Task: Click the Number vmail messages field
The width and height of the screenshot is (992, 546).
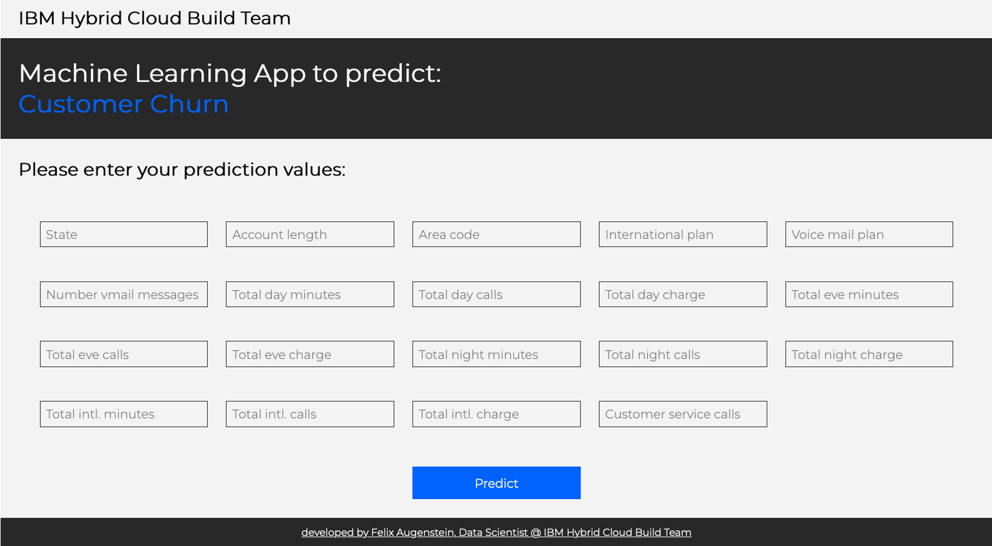Action: pos(123,294)
